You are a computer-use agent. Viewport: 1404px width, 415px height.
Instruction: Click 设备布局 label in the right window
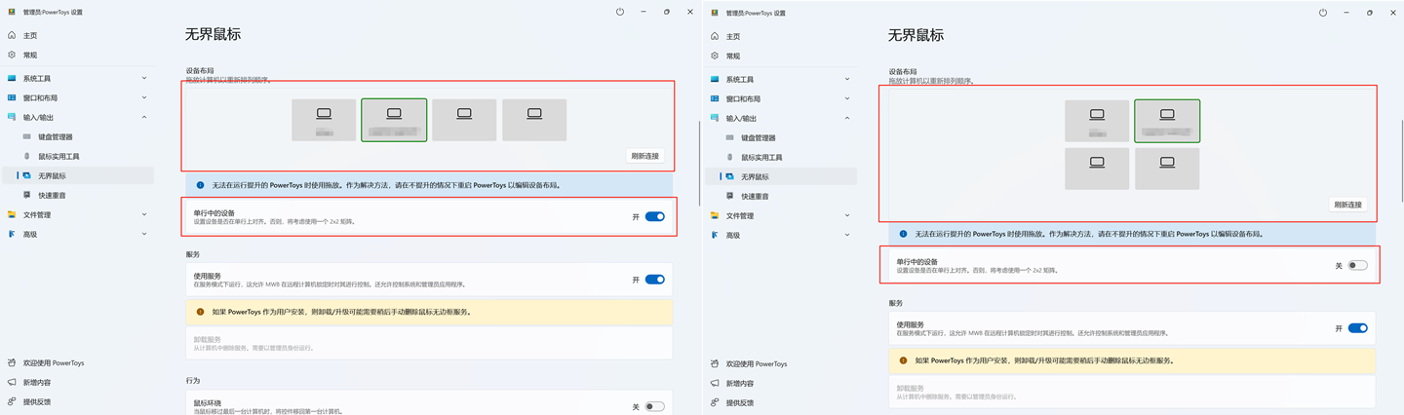tap(903, 72)
